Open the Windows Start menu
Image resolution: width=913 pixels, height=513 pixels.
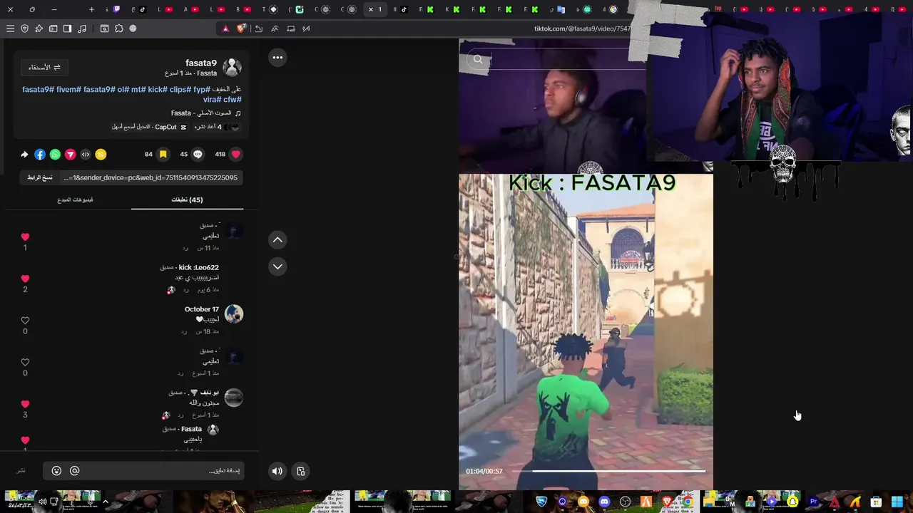tap(897, 502)
